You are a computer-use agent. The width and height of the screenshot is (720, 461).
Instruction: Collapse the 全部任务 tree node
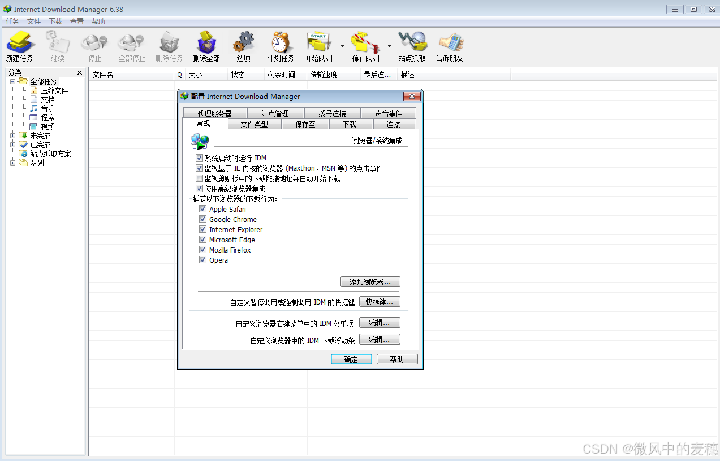pyautogui.click(x=13, y=81)
